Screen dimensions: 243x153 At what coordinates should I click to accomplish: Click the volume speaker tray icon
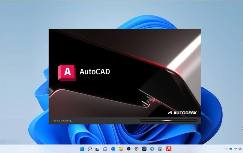[x=240, y=149]
